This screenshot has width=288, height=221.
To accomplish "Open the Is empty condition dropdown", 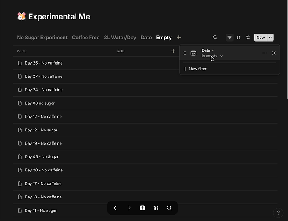I will click(212, 56).
